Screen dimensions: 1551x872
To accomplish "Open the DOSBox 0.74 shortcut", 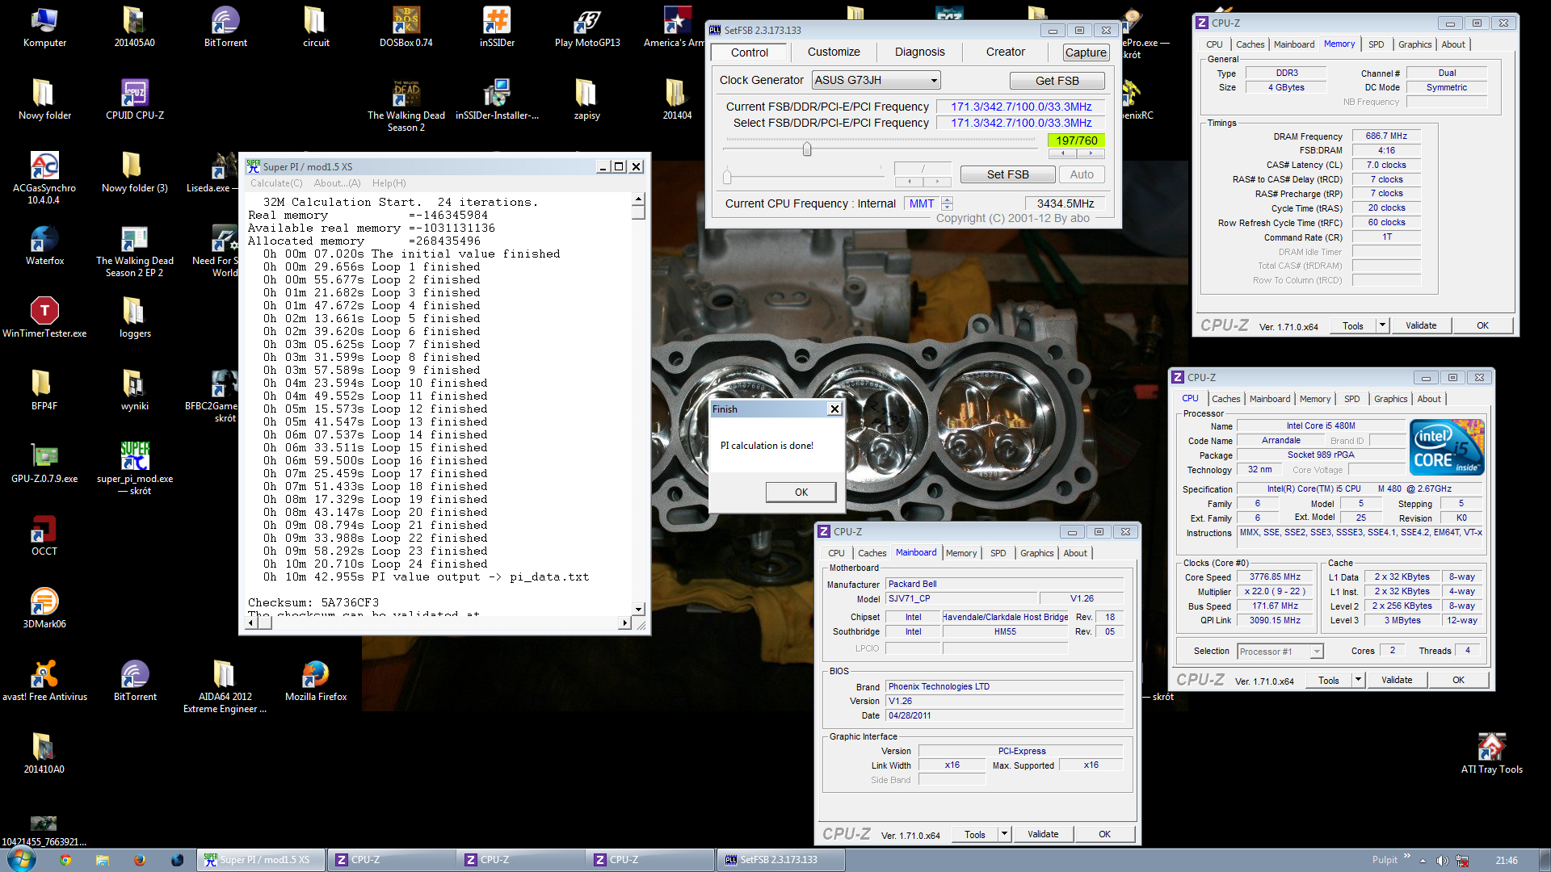I will coord(406,27).
